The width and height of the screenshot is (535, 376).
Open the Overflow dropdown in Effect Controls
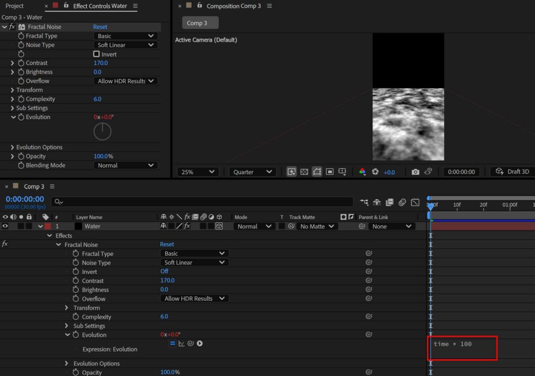pos(125,81)
